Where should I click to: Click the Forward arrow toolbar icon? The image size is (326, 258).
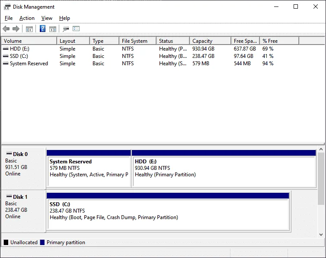(x=16, y=29)
